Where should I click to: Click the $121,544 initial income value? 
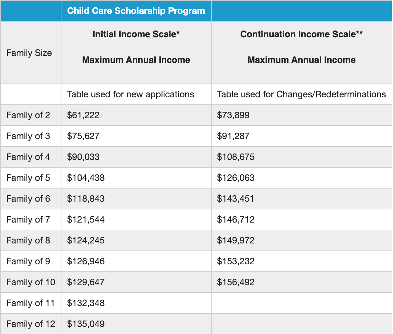coord(86,220)
